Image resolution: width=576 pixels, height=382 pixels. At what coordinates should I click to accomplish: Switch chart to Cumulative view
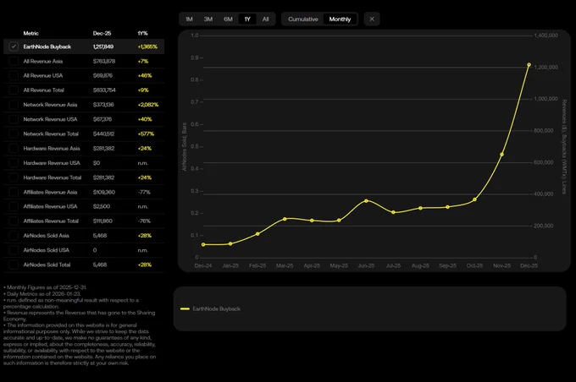point(303,19)
